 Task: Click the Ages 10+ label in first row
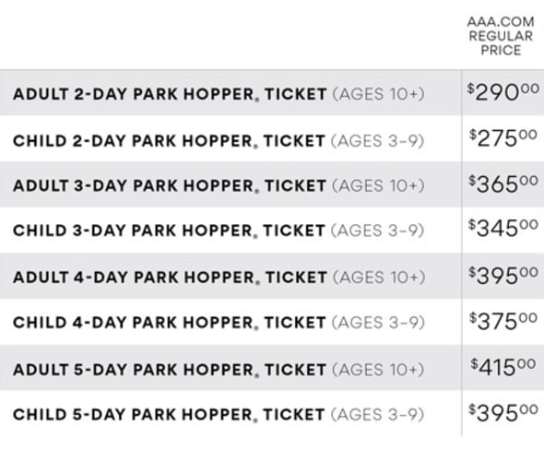378,94
